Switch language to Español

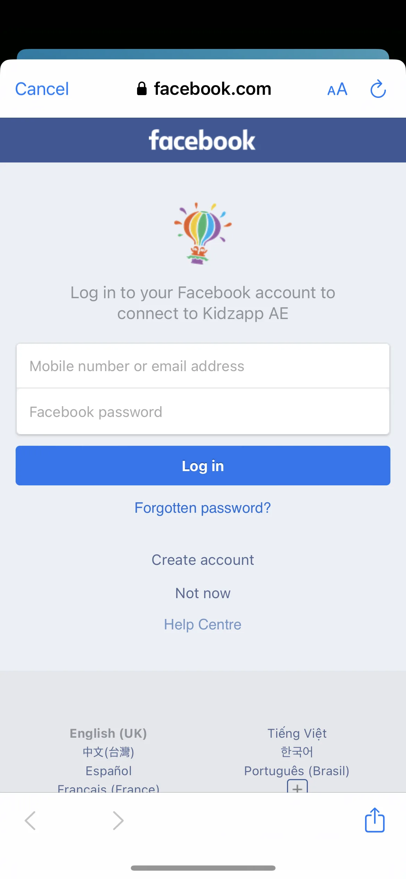[x=109, y=771]
